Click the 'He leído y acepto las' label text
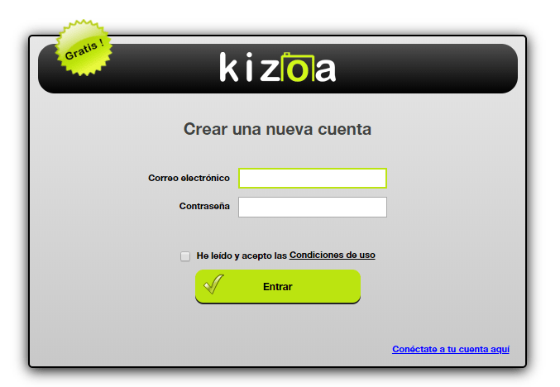The width and height of the screenshot is (560, 387). (x=242, y=256)
